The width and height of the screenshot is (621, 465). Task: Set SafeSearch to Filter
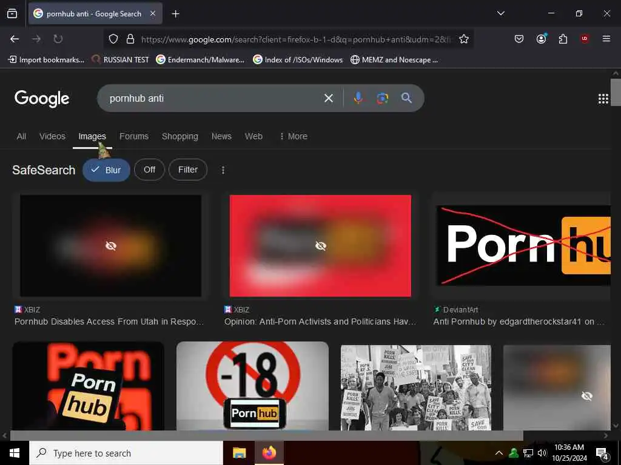[x=188, y=170]
